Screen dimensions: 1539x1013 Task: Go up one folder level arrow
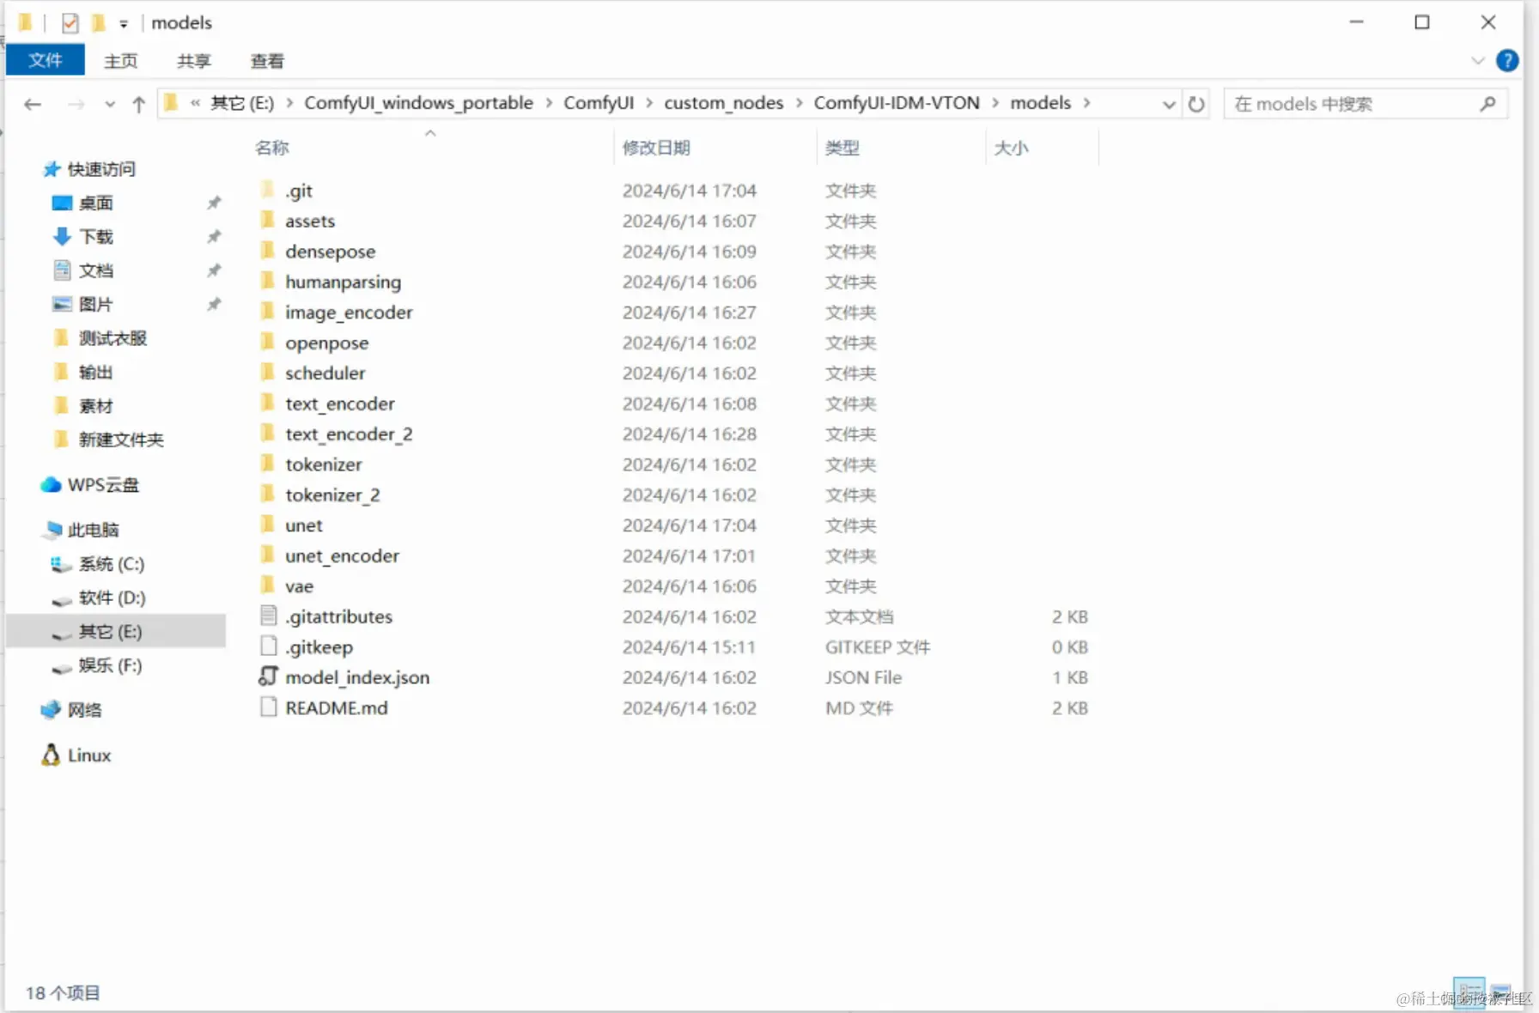pyautogui.click(x=139, y=105)
